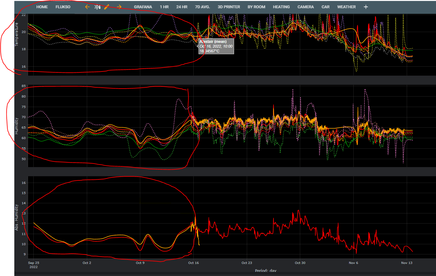Open the 3D PRINTER dashboard
This screenshot has height=276, width=436.
pos(229,7)
